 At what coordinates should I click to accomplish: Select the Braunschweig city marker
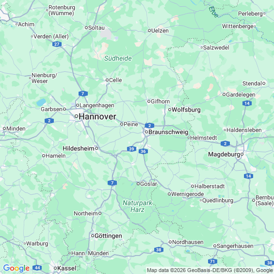[146, 132]
